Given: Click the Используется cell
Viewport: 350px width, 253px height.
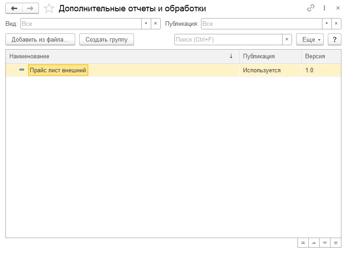Looking at the screenshot, I should tap(270, 70).
